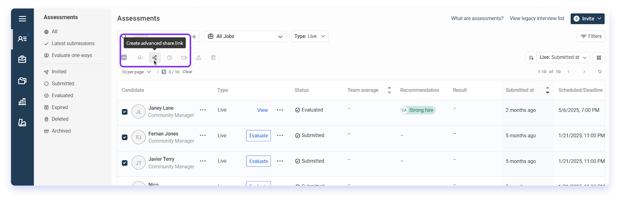This screenshot has height=200, width=620.
Task: Open the bar chart analytics sidebar icon
Action: [x=22, y=102]
